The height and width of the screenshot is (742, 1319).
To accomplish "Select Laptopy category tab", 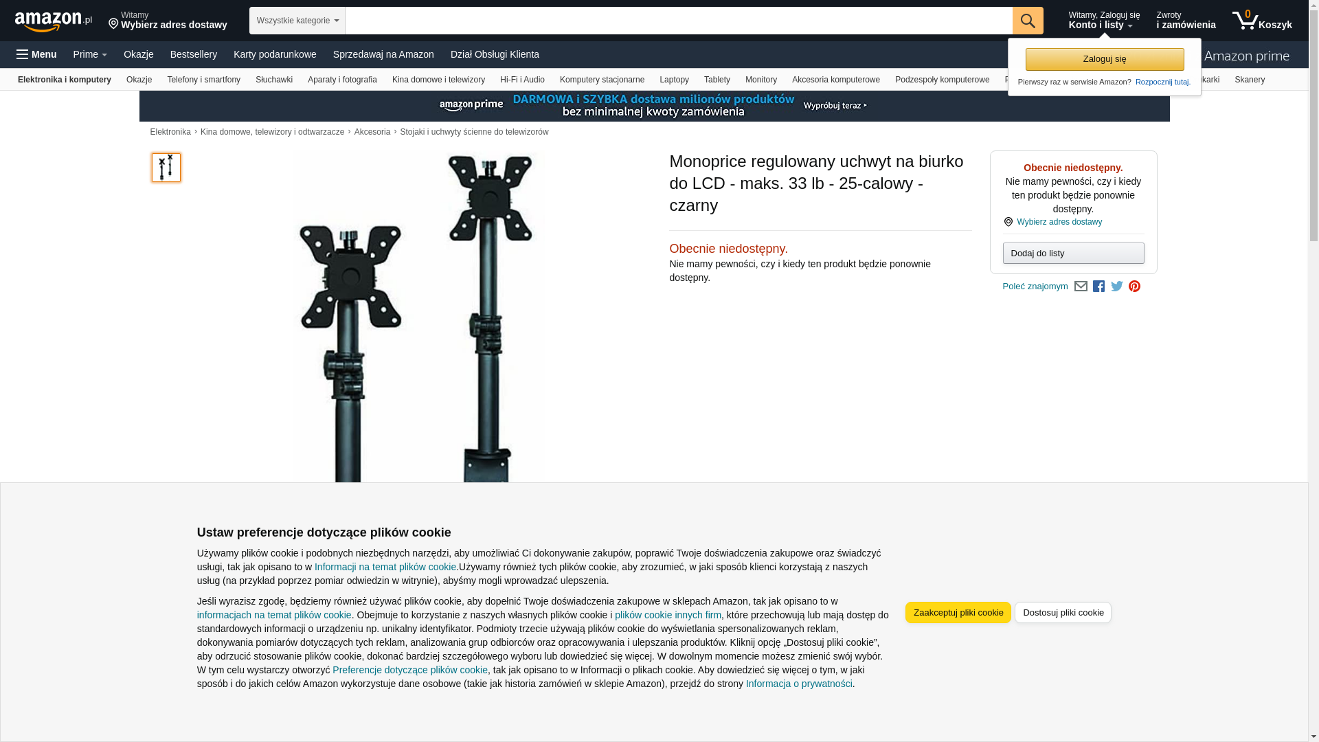I will [674, 80].
